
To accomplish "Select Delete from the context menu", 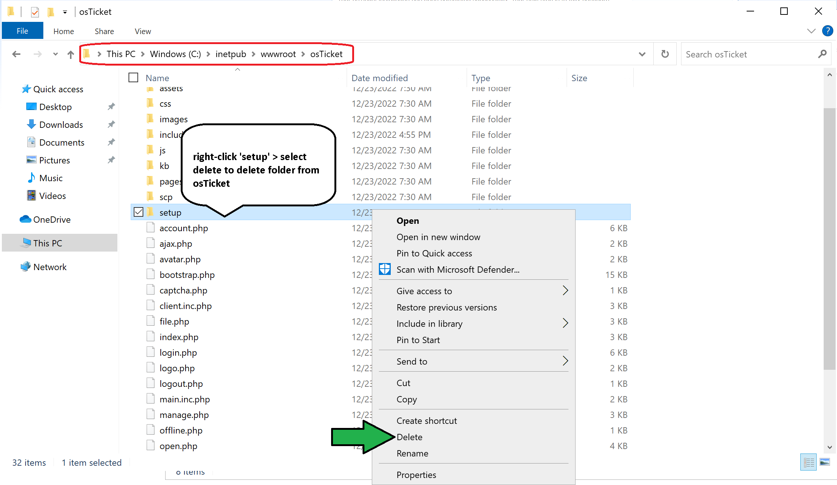I will coord(474,437).
